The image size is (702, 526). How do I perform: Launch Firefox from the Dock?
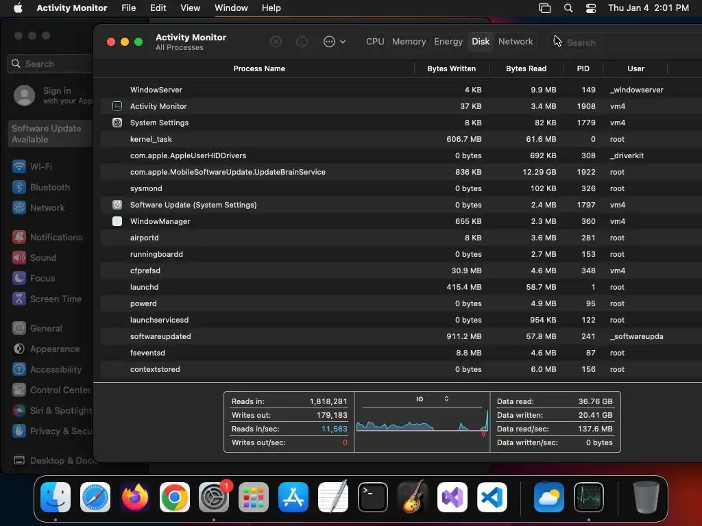[135, 497]
